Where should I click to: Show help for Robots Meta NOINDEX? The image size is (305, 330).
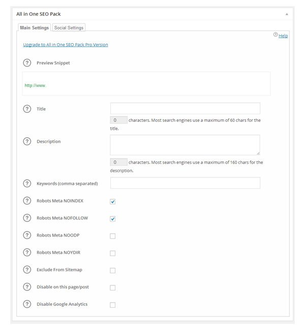27,201
